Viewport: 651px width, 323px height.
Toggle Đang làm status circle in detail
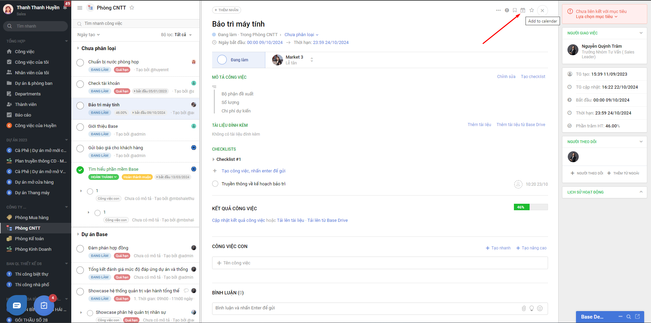pos(222,60)
